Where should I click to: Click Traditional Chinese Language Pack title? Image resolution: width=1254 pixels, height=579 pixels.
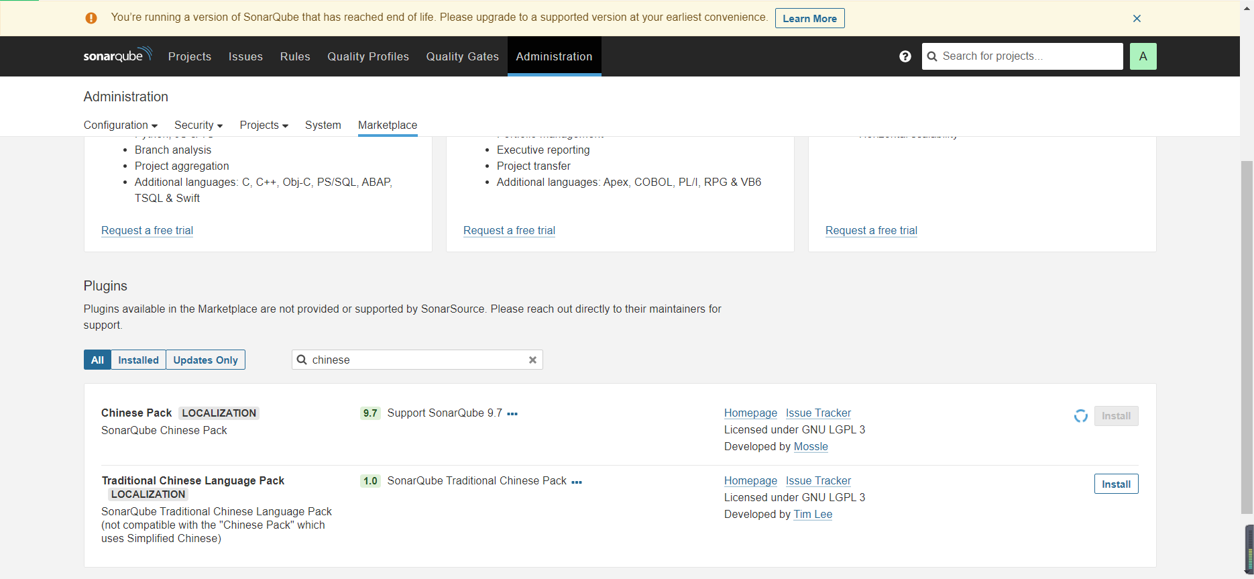pos(193,480)
